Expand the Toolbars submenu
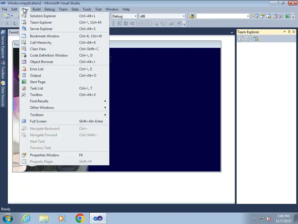This screenshot has width=298, height=224. 64,115
